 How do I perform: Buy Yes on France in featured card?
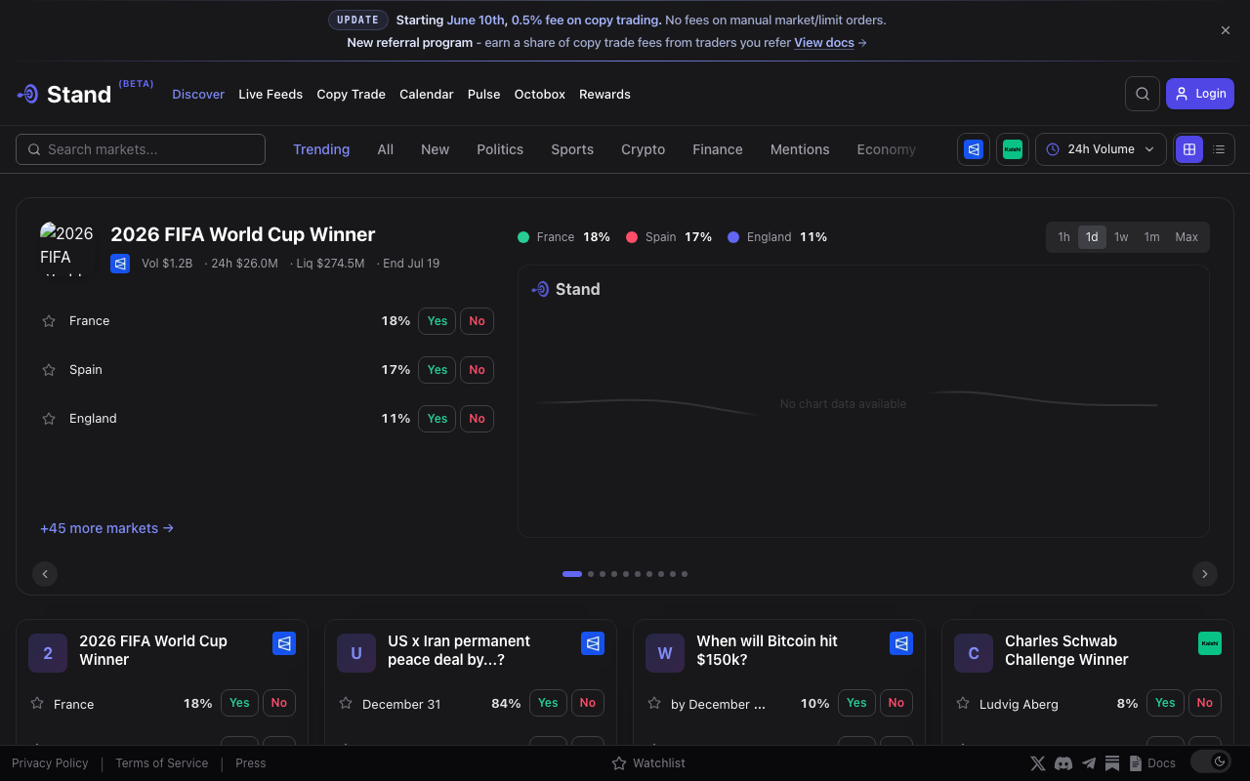click(x=437, y=321)
